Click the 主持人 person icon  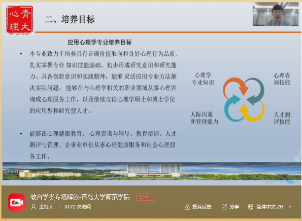click(33, 207)
